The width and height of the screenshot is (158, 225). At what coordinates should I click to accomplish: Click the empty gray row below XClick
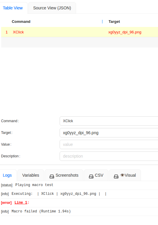click(80, 42)
